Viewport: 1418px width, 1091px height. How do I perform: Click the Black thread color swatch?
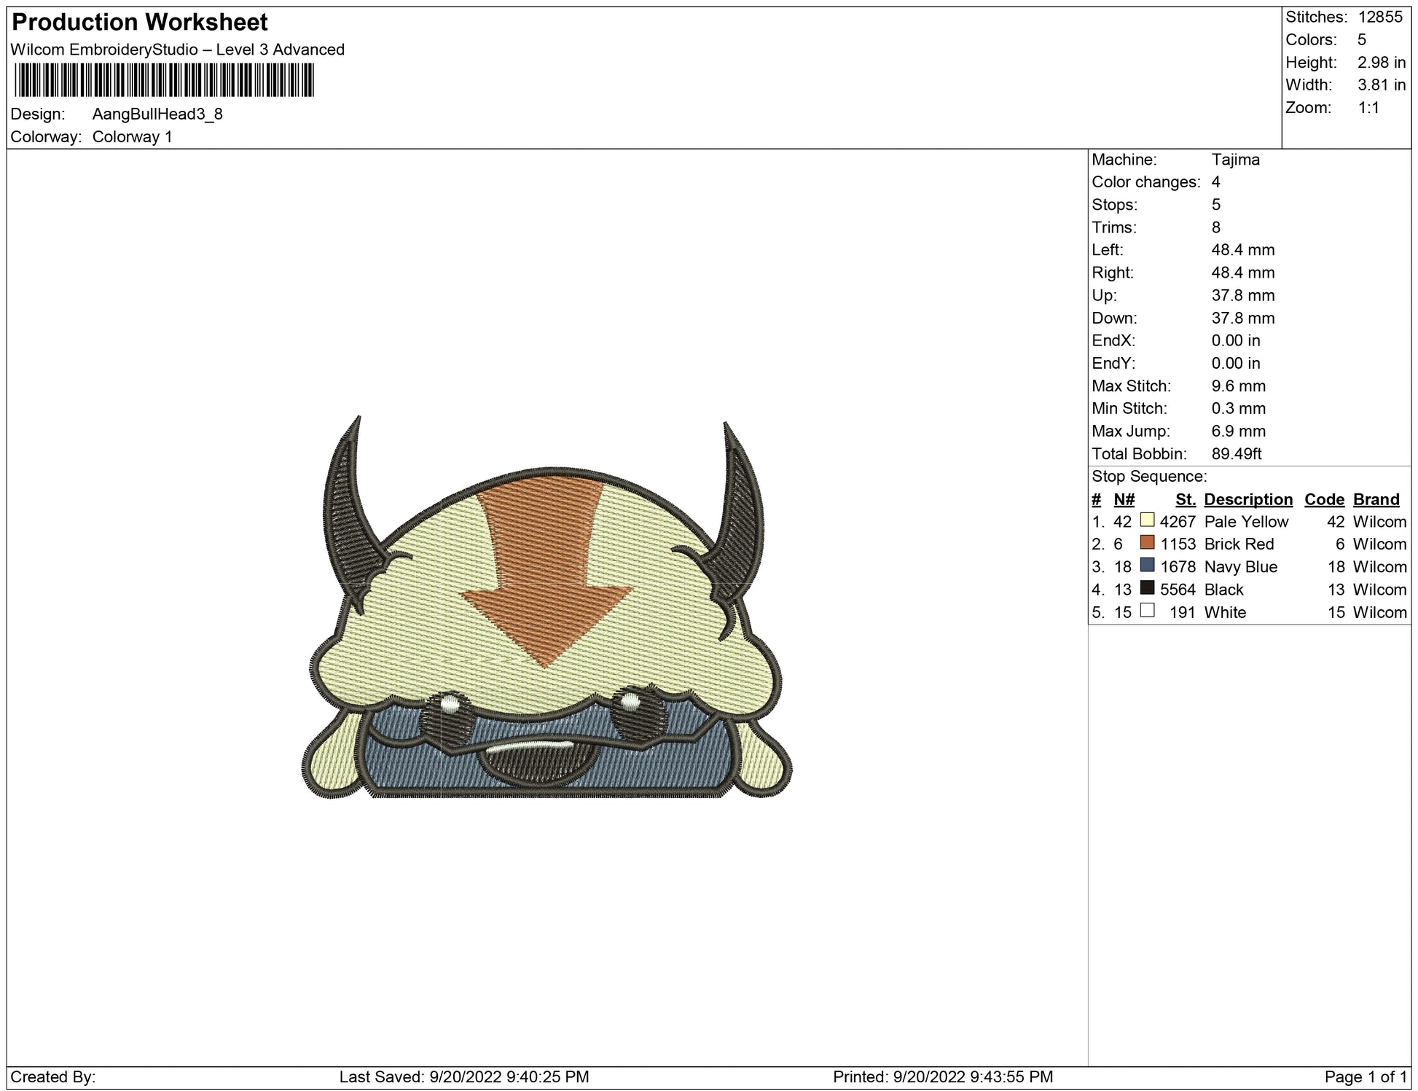(x=1147, y=588)
